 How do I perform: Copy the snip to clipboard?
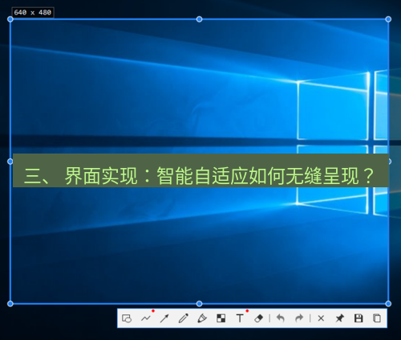point(377,318)
